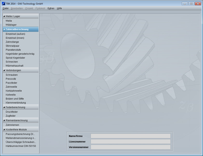Select Schrauben under Verbindungen
Screen dimensions: 203x156
tap(12, 75)
